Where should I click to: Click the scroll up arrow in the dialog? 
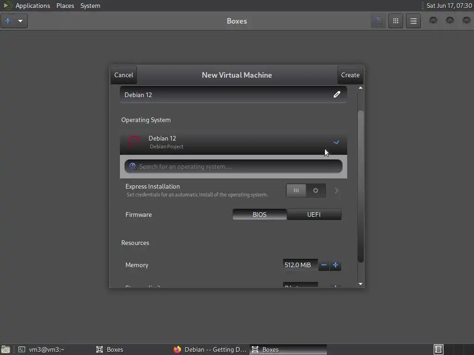(360, 88)
